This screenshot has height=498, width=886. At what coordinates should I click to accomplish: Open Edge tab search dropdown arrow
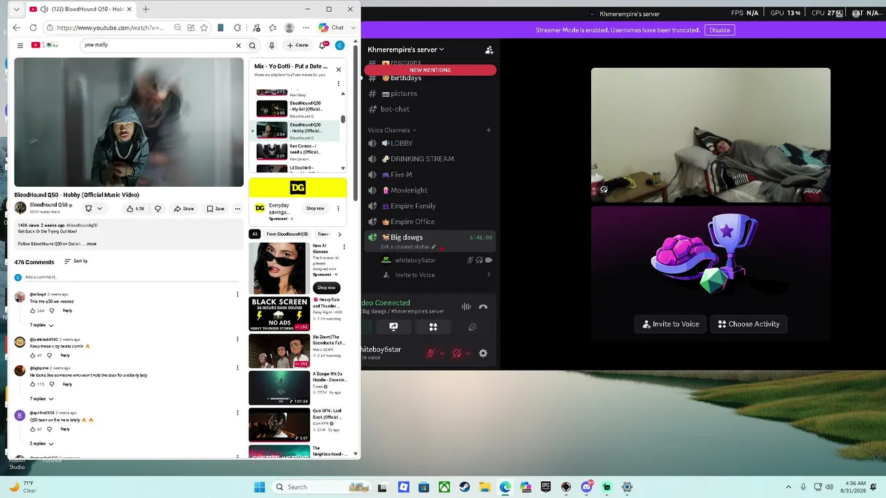pos(17,10)
